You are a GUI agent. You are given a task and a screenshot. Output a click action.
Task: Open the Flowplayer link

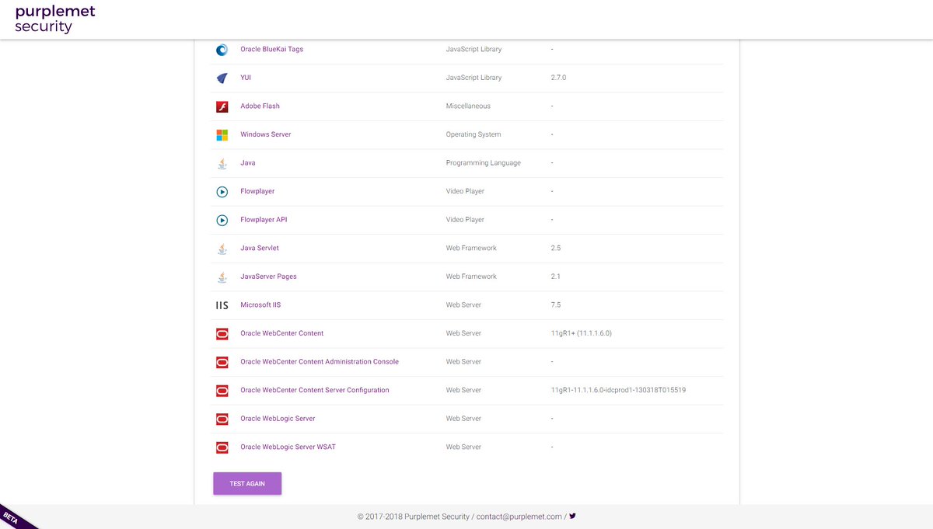[x=257, y=191]
